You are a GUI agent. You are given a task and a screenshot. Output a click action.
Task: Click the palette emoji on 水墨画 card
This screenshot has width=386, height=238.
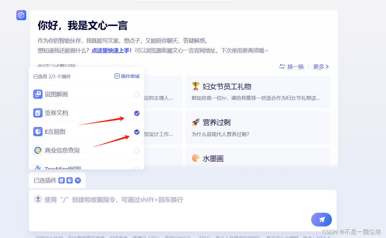pos(195,158)
